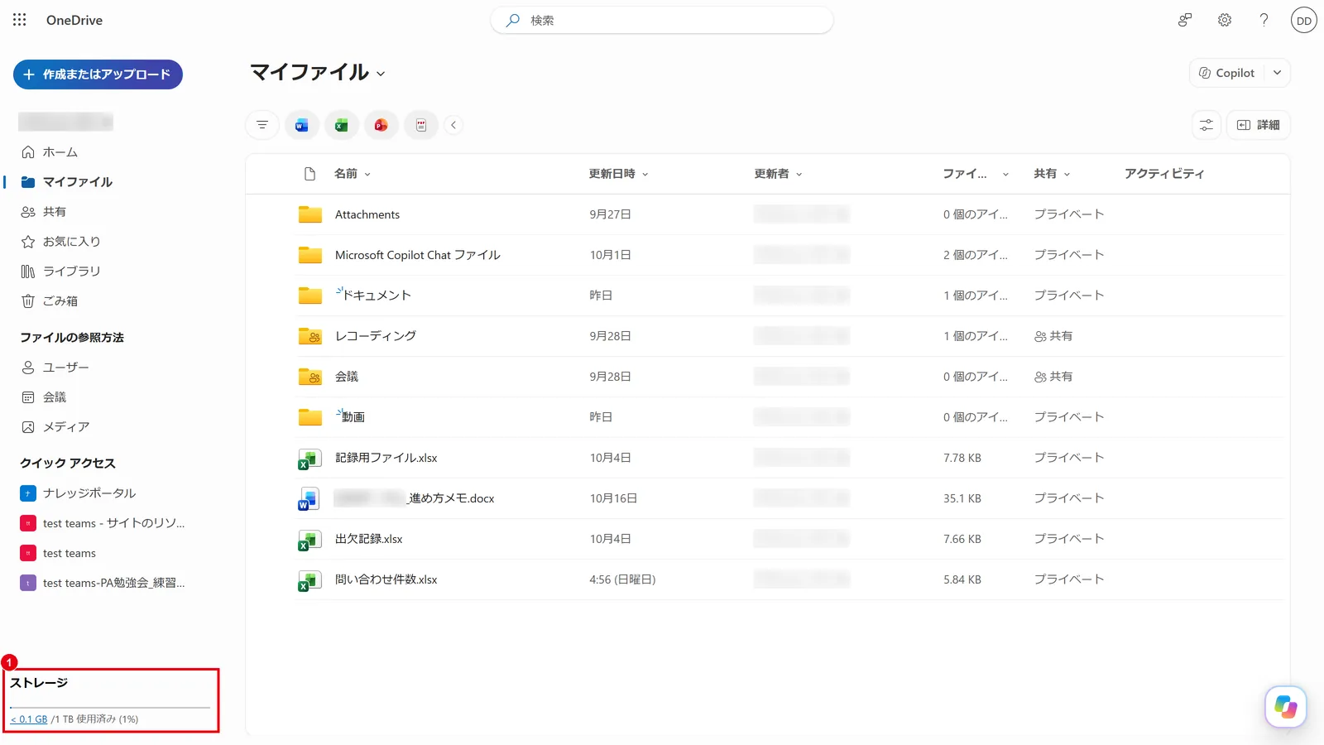
Task: Filter files by PowerPoint type
Action: [x=381, y=125]
